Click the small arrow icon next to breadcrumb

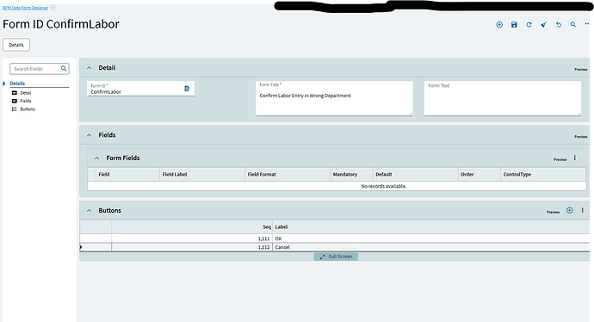[53, 8]
